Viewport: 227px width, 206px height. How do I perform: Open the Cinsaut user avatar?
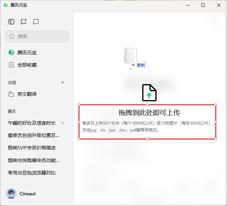11,194
